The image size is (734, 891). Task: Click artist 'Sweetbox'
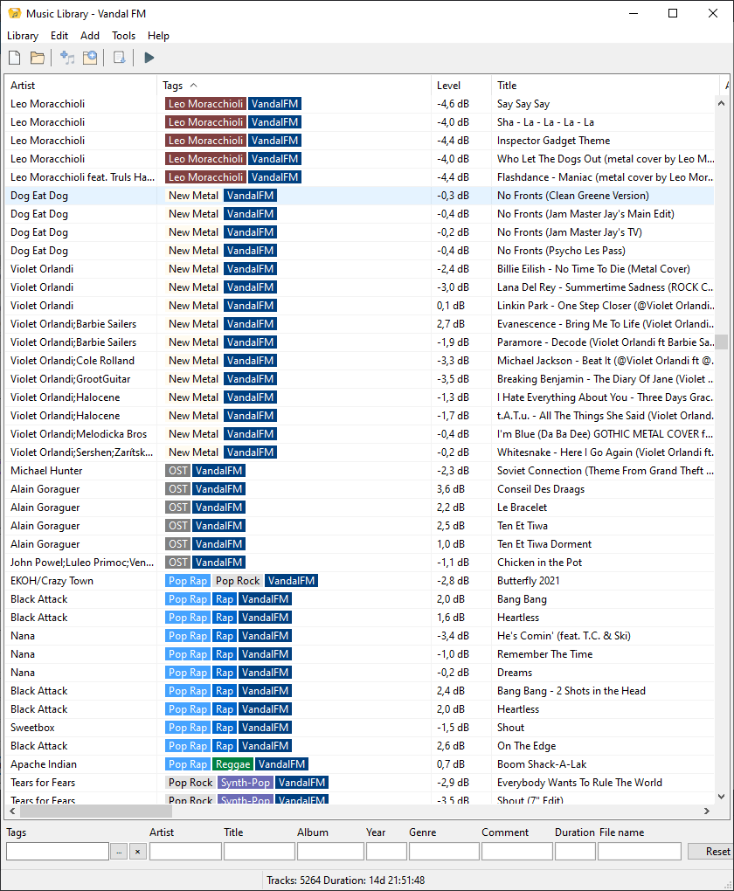click(x=32, y=728)
